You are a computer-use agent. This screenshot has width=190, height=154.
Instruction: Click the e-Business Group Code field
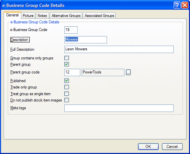tap(71, 30)
